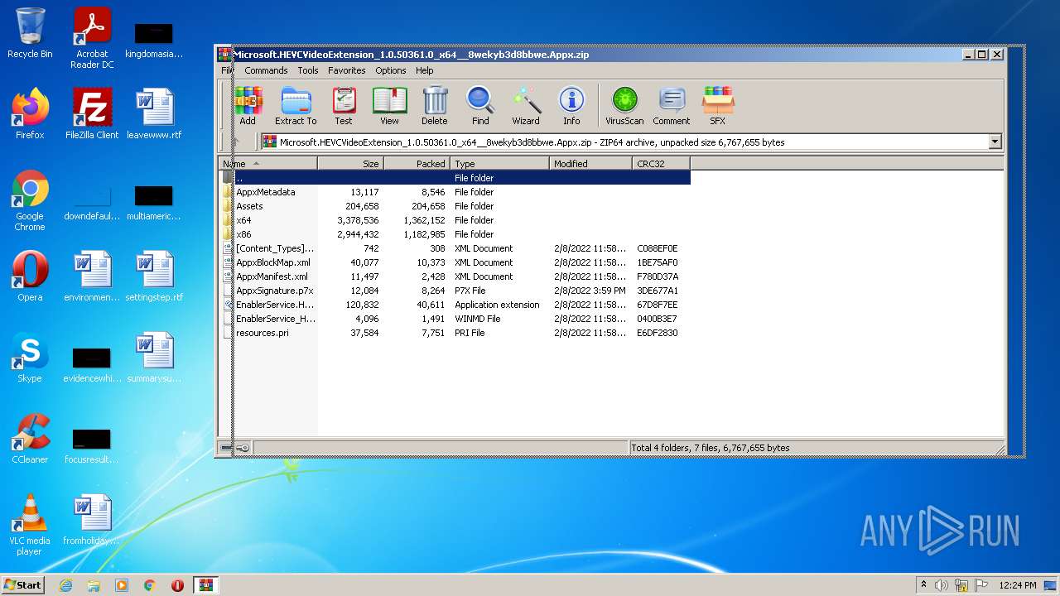Select the x86 folder
Viewport: 1060px width, 596px height.
coord(243,234)
